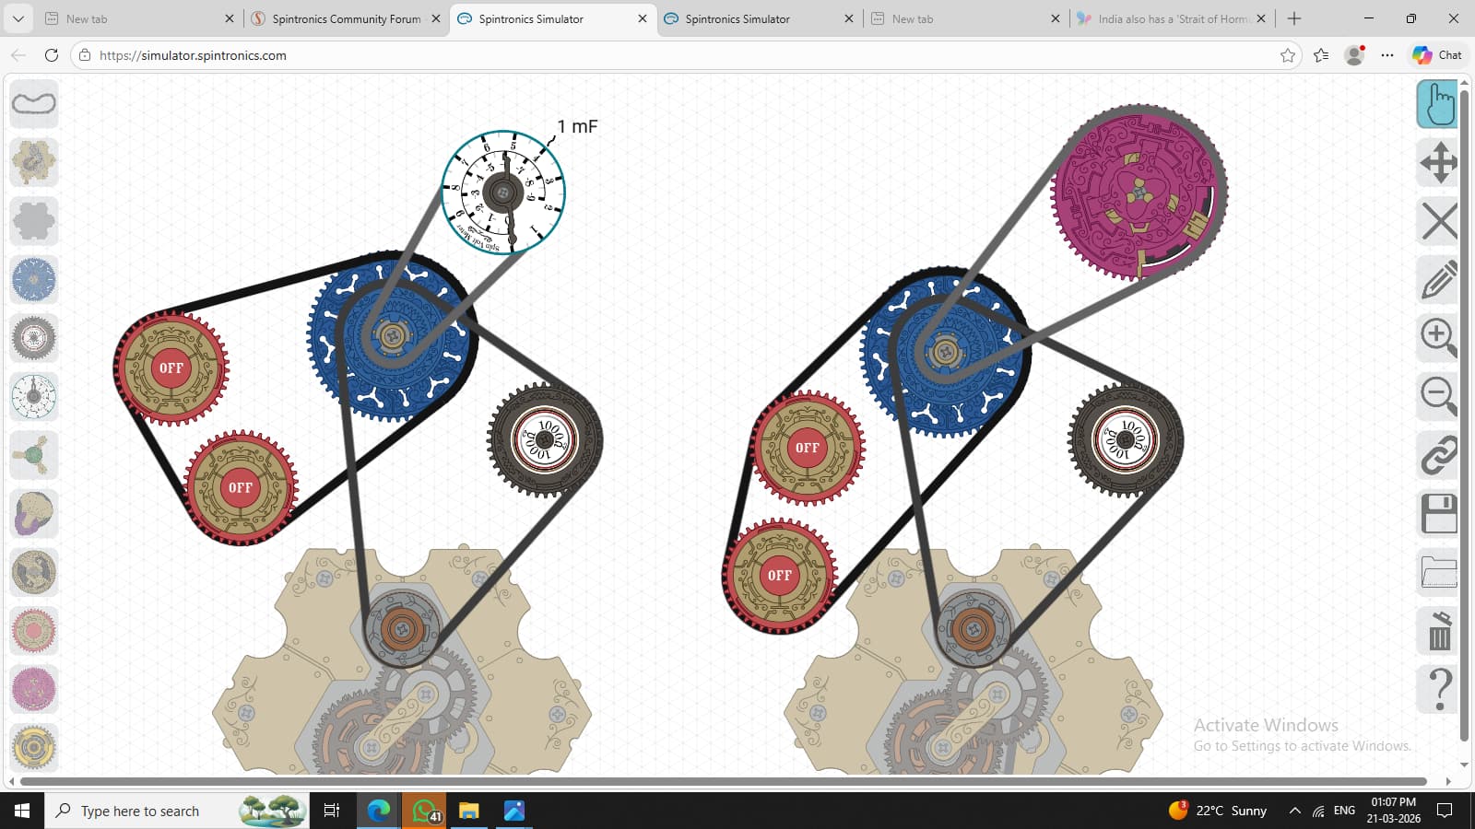The width and height of the screenshot is (1475, 829).
Task: Select the move tool with four arrows
Action: [1437, 163]
